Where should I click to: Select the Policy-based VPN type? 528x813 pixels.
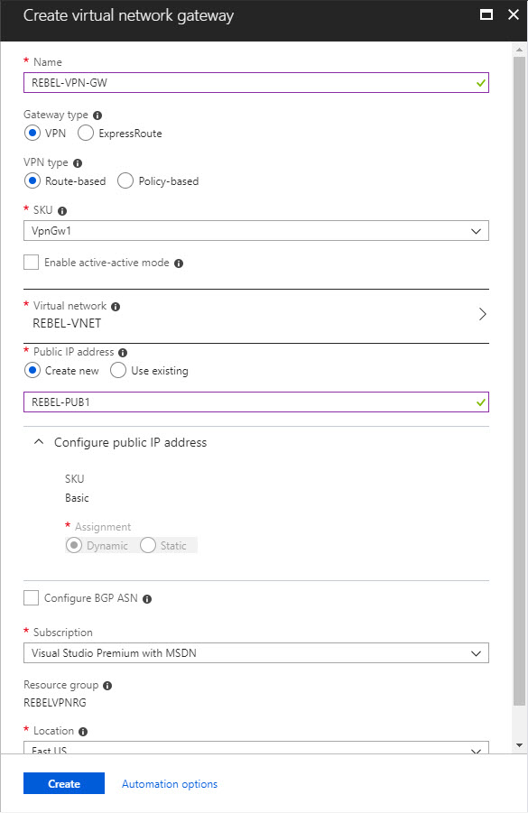[124, 180]
